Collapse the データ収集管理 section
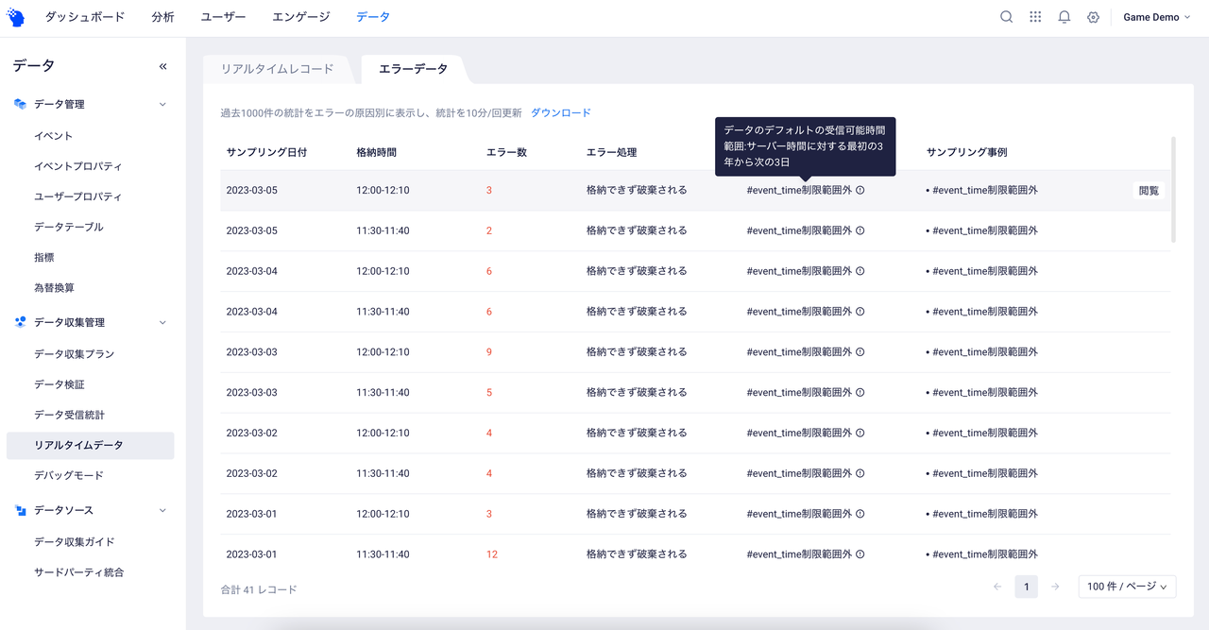The width and height of the screenshot is (1209, 630). [x=162, y=322]
